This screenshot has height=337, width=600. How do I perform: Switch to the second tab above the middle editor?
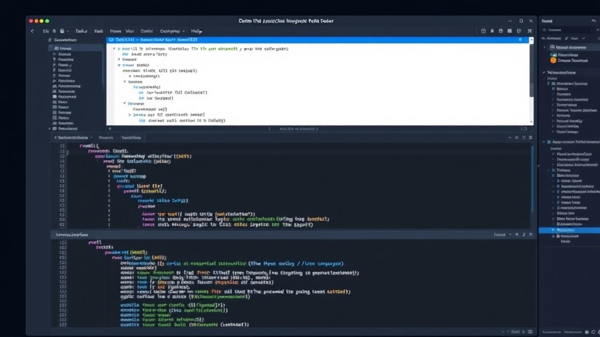click(x=106, y=137)
